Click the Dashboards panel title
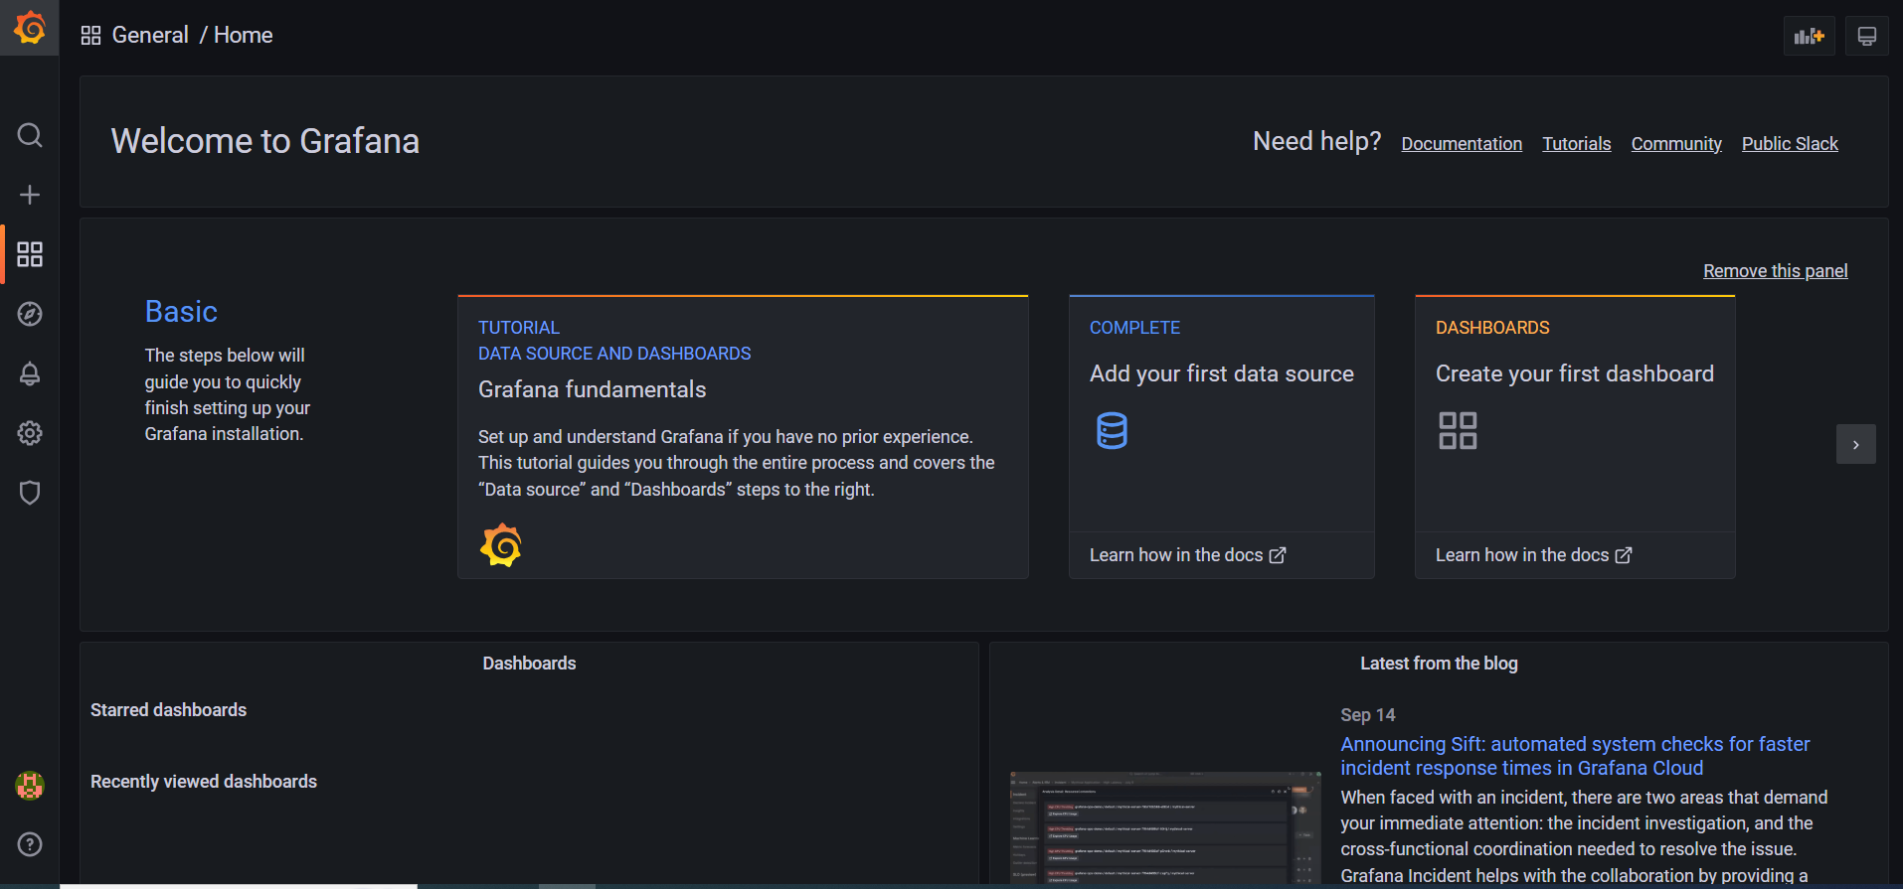 tap(529, 664)
